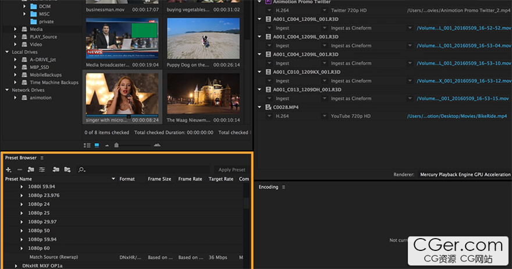Expand the DNxHR MXF OP1a preset group

pyautogui.click(x=16, y=266)
